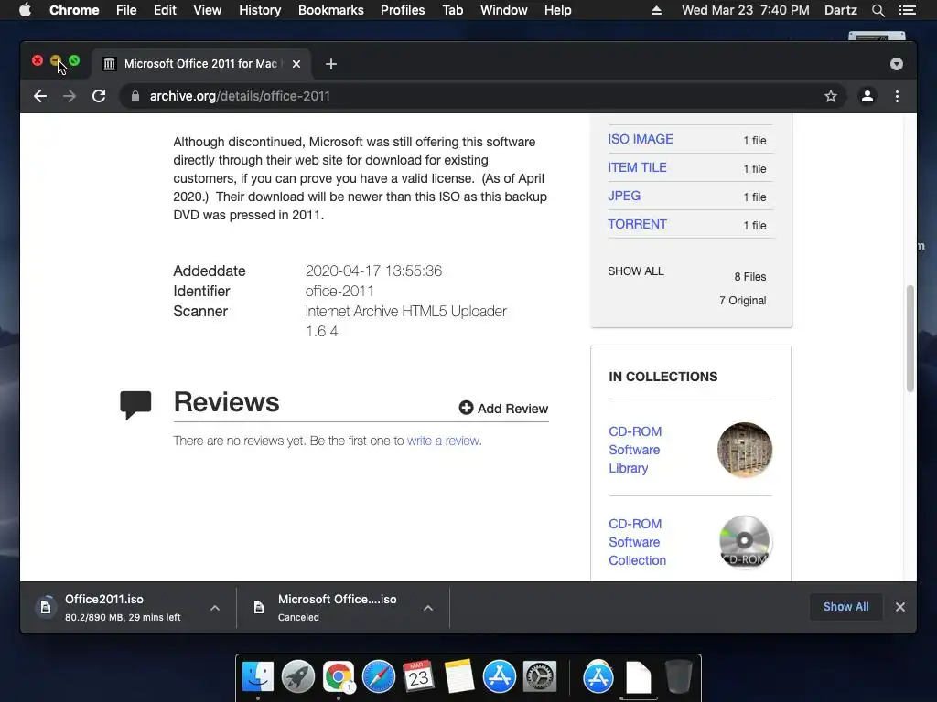This screenshot has width=937, height=702.
Task: Open Launchpad rocket icon in Dock
Action: coord(298,676)
